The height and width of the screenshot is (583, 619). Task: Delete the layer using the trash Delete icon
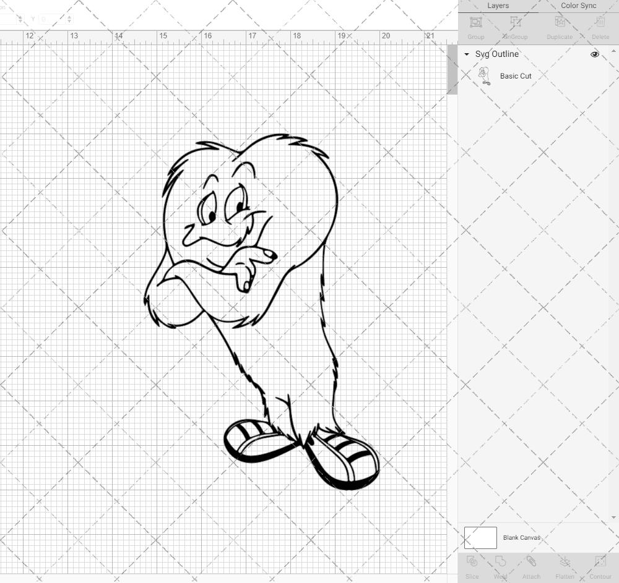[600, 23]
